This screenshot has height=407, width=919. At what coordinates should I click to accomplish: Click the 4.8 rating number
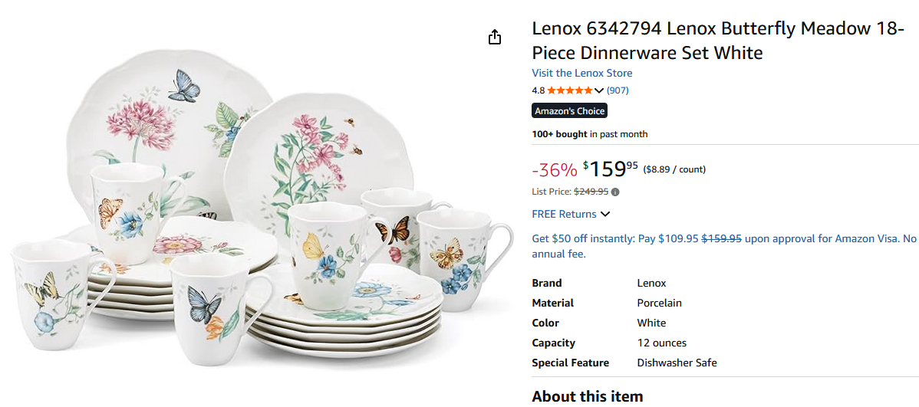point(538,90)
